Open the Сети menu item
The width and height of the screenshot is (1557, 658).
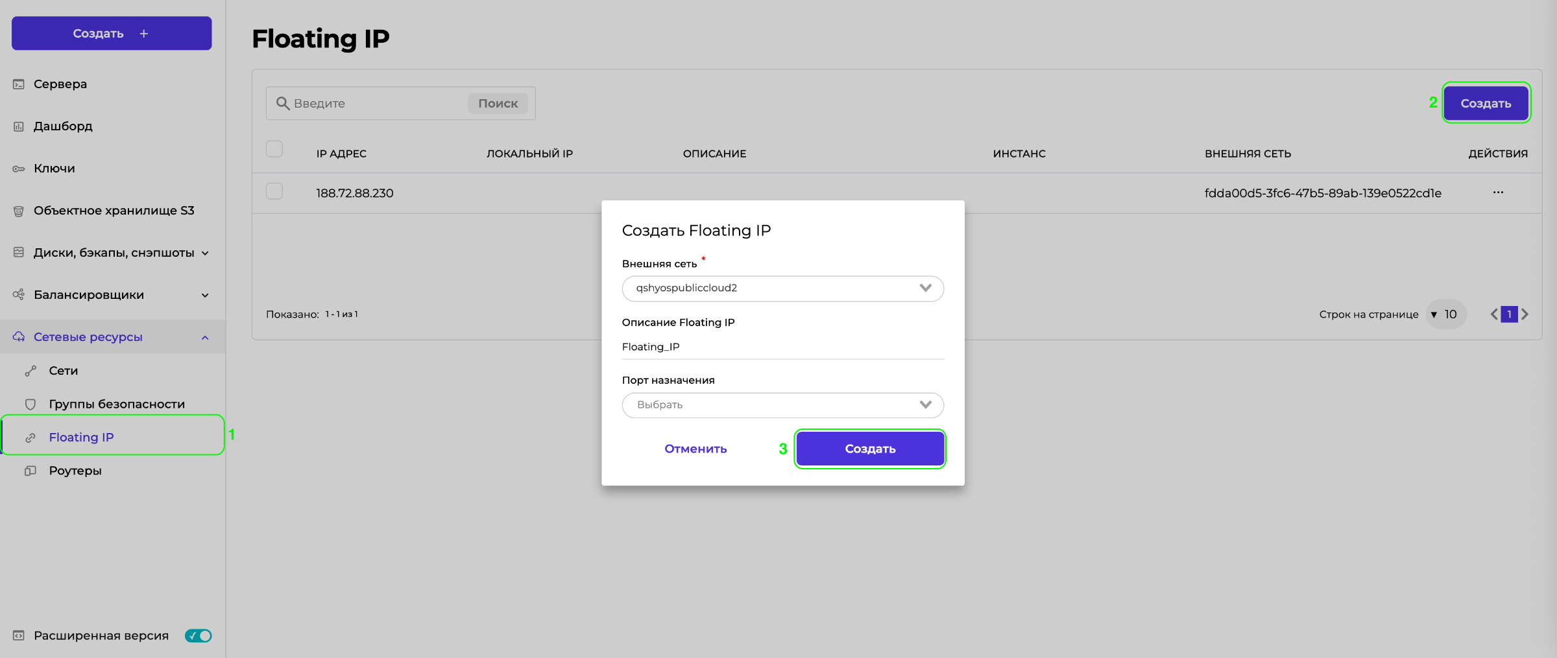(x=64, y=371)
